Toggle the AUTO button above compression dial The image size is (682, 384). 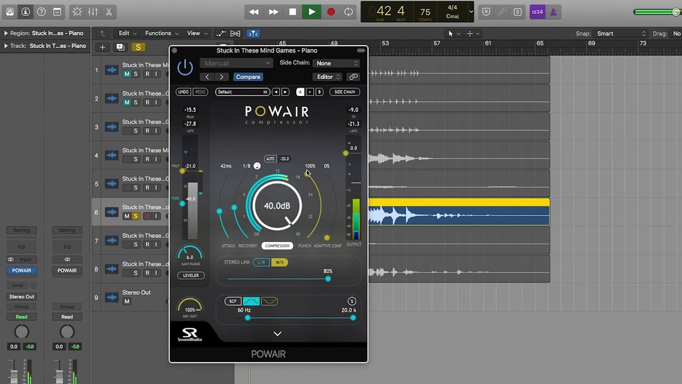pos(270,159)
